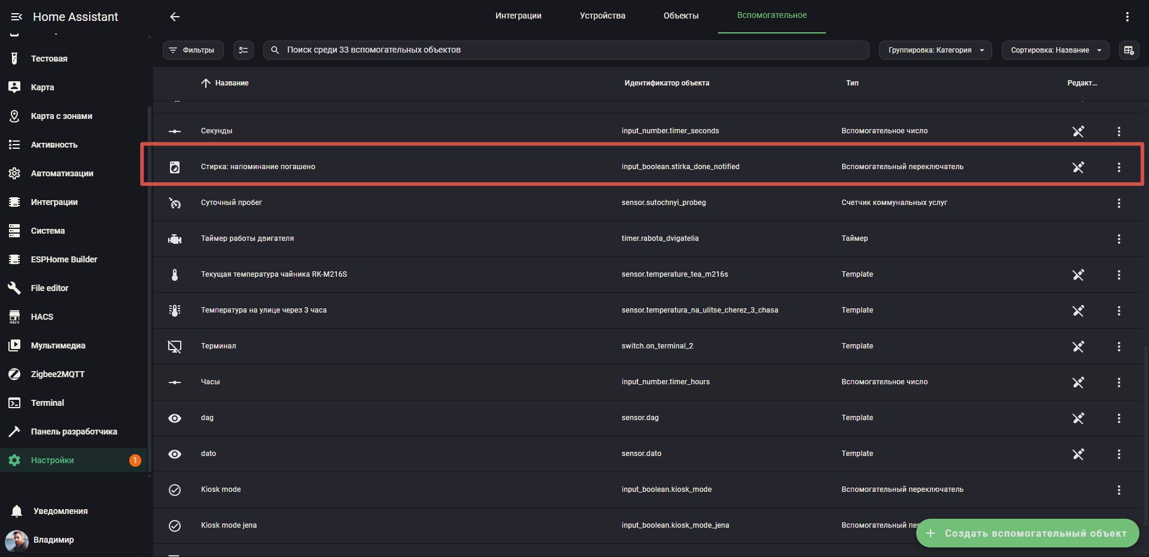Collapse the Home Assistant sidebar menu
The width and height of the screenshot is (1149, 557).
click(16, 17)
